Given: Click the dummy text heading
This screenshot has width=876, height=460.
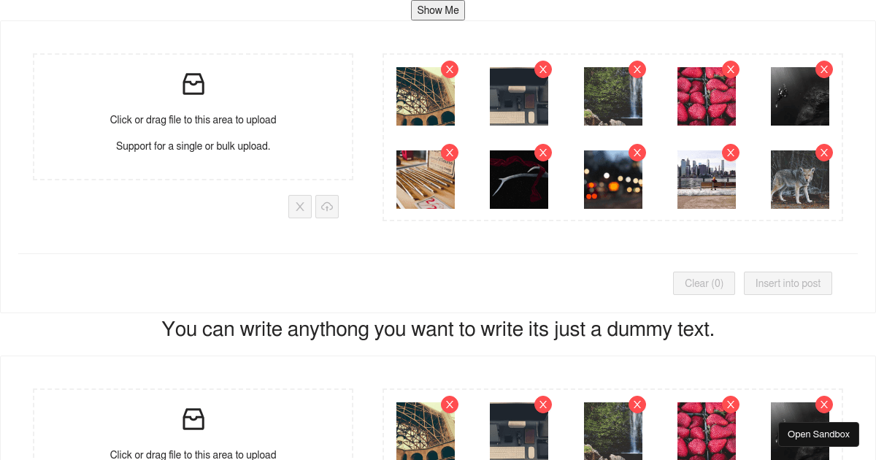Looking at the screenshot, I should pyautogui.click(x=438, y=329).
